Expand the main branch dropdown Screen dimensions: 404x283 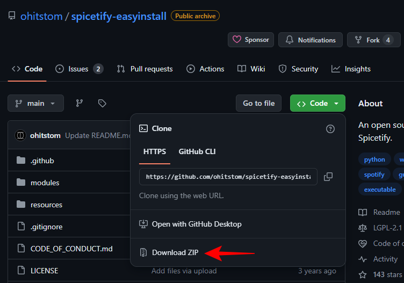[x=36, y=103]
